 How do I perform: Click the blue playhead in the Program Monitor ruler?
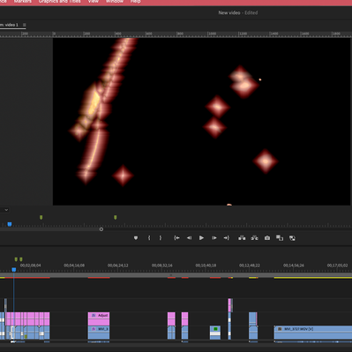10,224
